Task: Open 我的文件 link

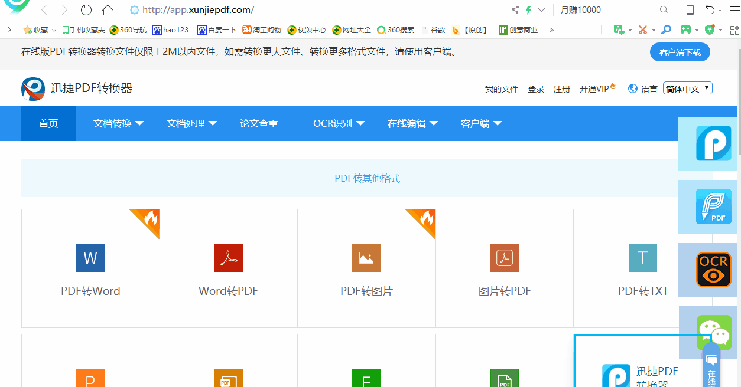Action: tap(502, 89)
